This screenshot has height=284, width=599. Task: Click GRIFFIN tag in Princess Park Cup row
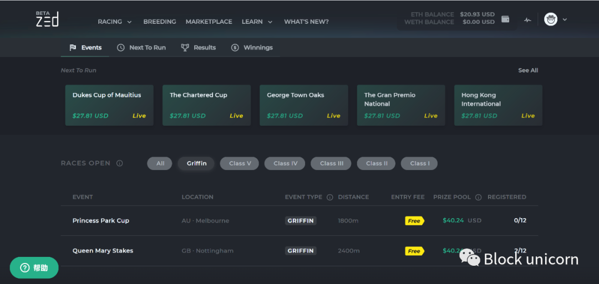coord(301,221)
